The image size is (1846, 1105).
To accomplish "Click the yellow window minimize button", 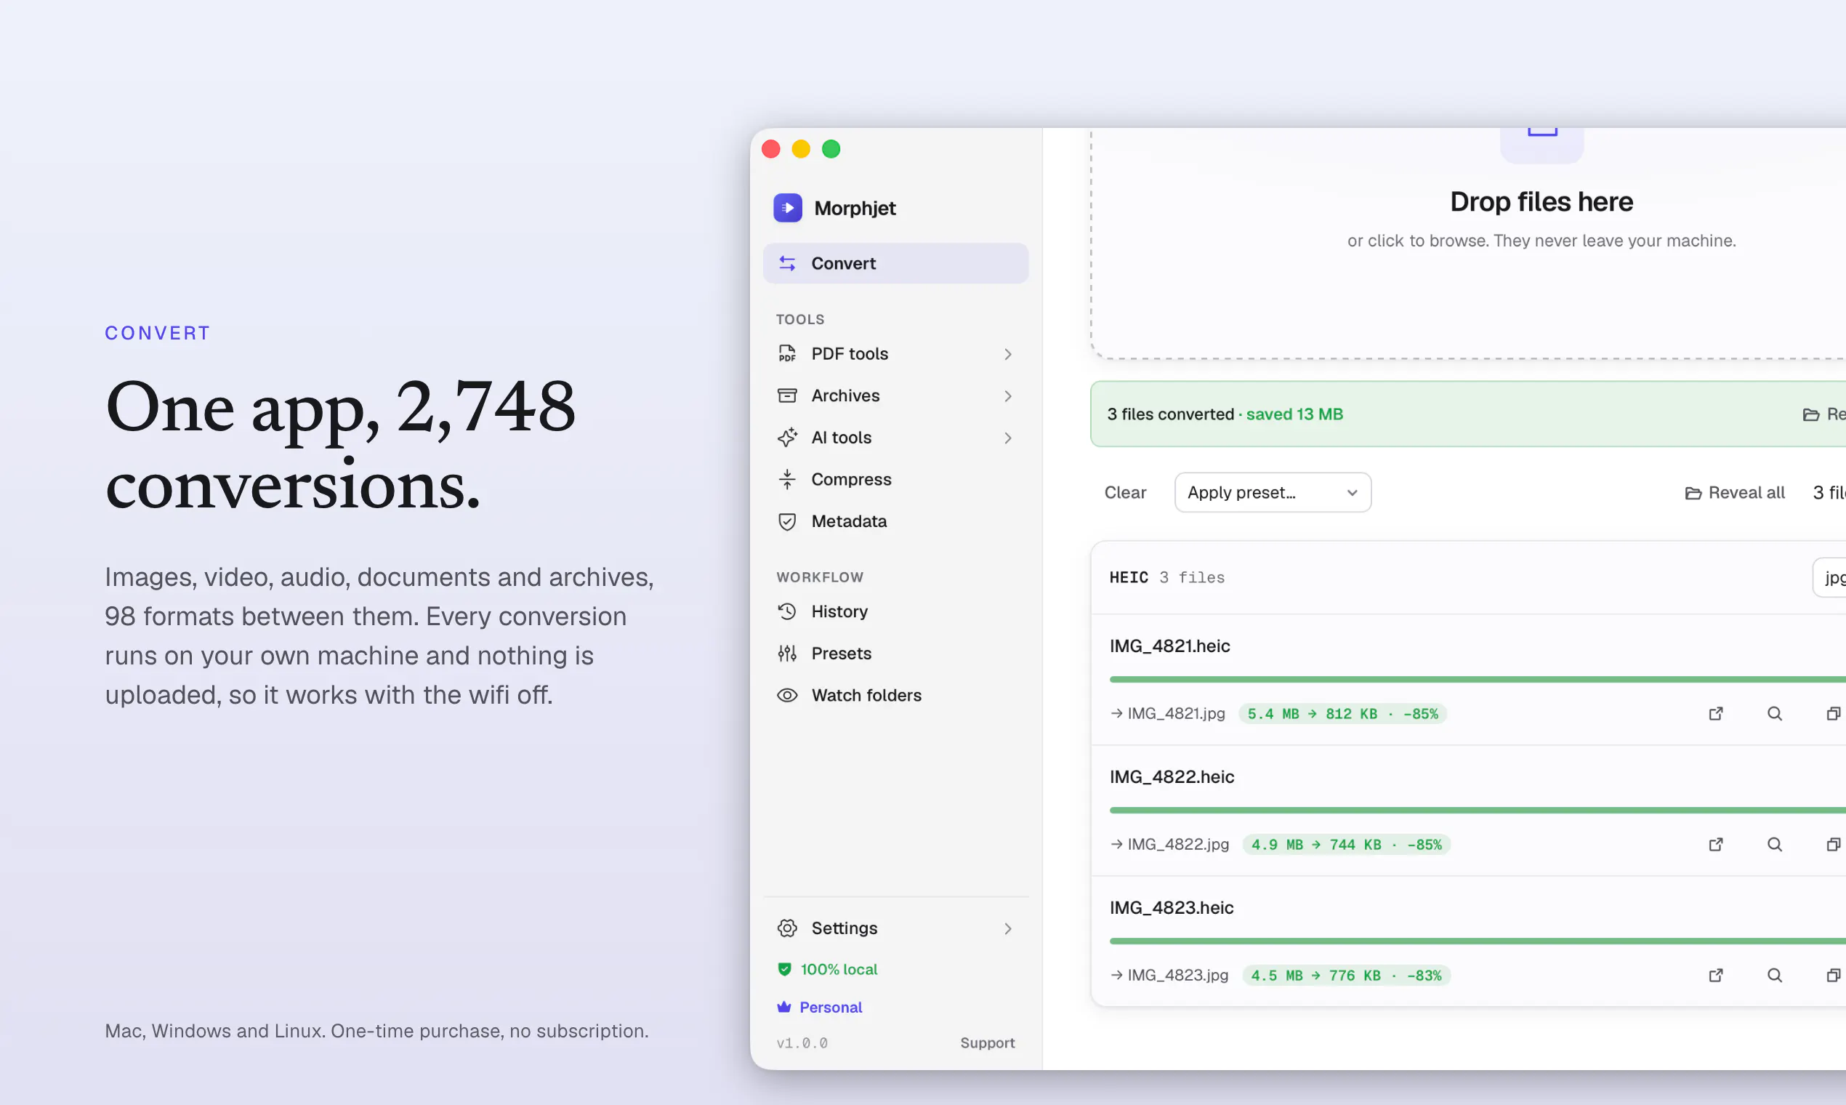I will (x=801, y=149).
